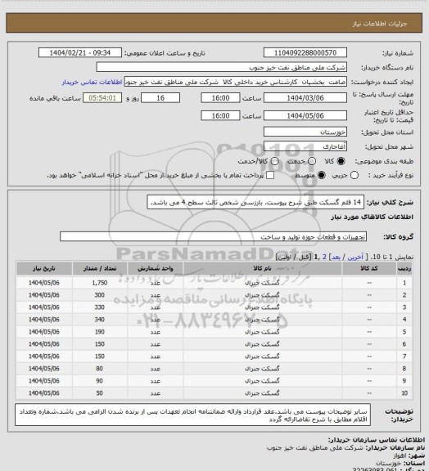The width and height of the screenshot is (429, 471).
Task: Click the quantity 90 in row 9
Action: coord(100,381)
